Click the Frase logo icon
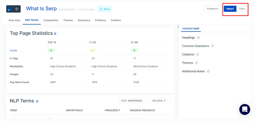The image size is (259, 123). (10, 9)
